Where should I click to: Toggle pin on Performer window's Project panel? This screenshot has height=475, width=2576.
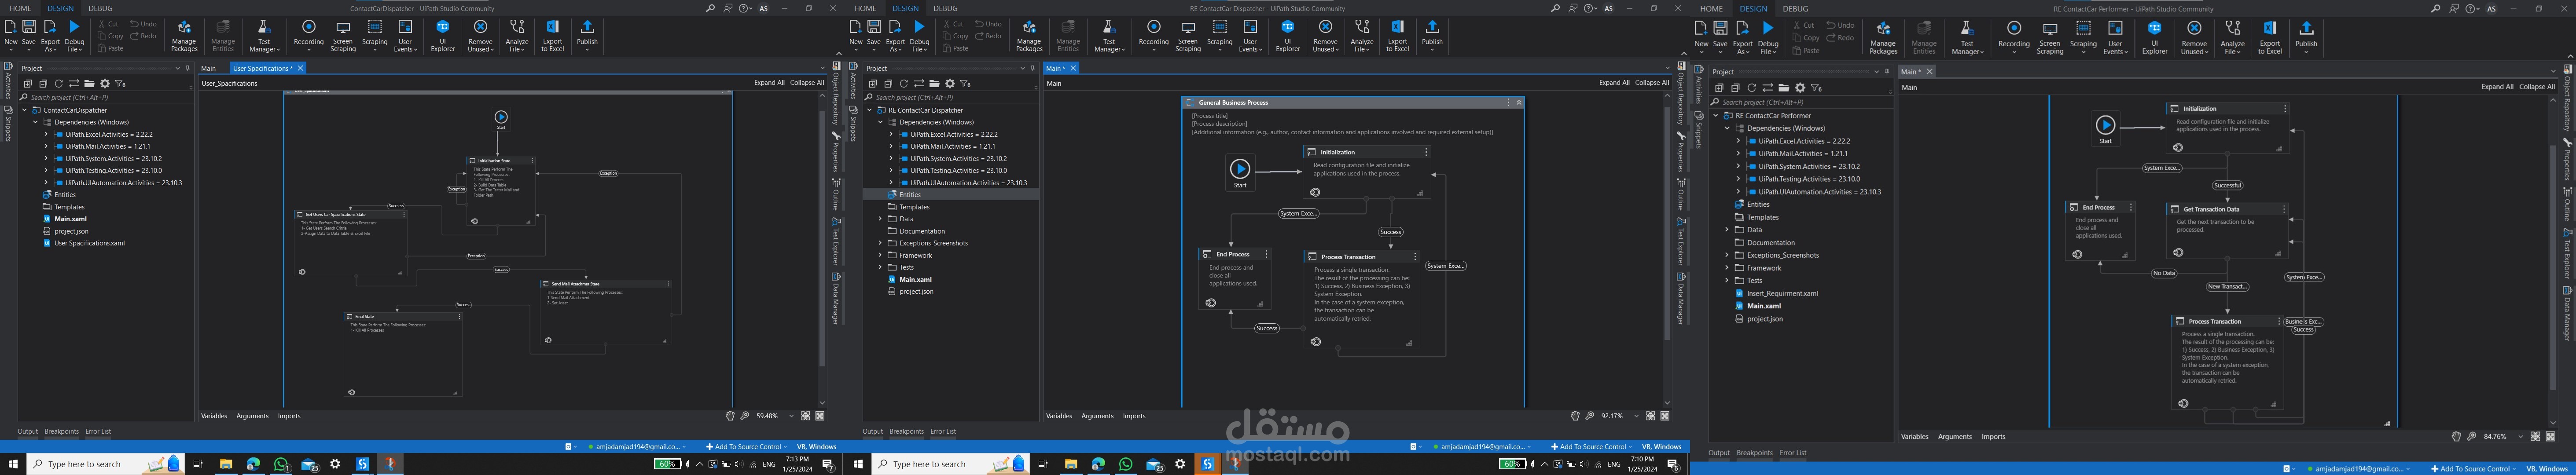1887,72
